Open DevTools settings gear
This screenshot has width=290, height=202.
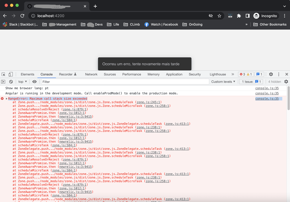pos(271,74)
